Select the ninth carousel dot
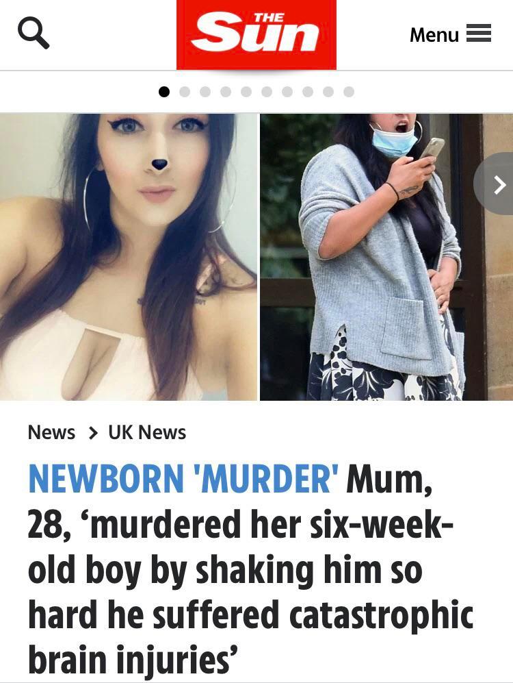Viewport: 513px width, 683px height. pyautogui.click(x=328, y=92)
